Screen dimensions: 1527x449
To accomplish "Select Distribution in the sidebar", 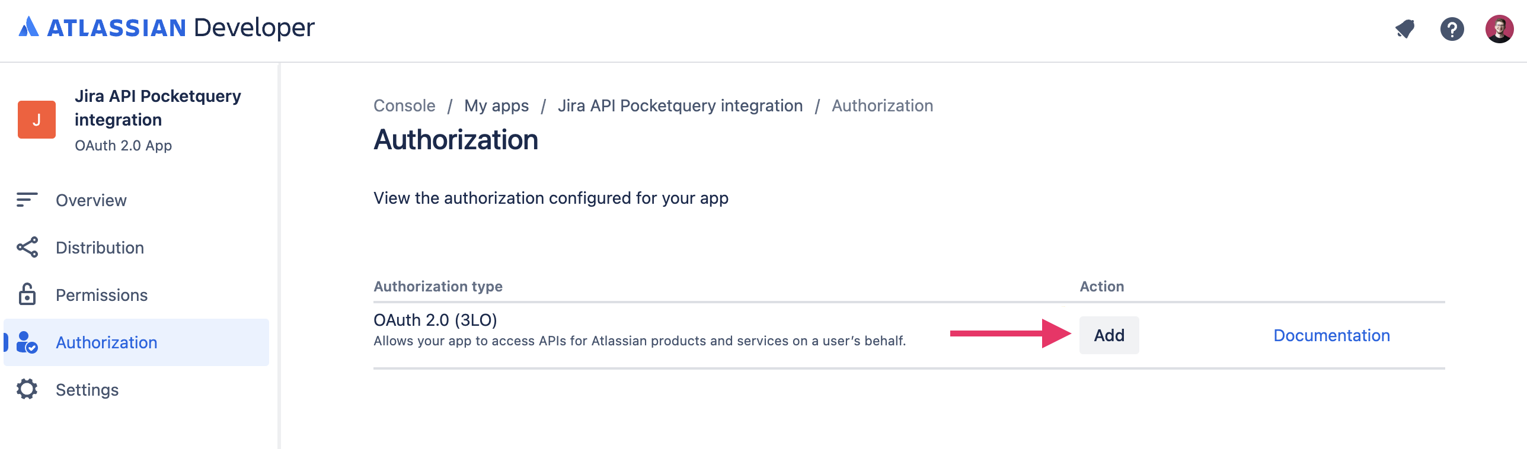I will coord(99,248).
